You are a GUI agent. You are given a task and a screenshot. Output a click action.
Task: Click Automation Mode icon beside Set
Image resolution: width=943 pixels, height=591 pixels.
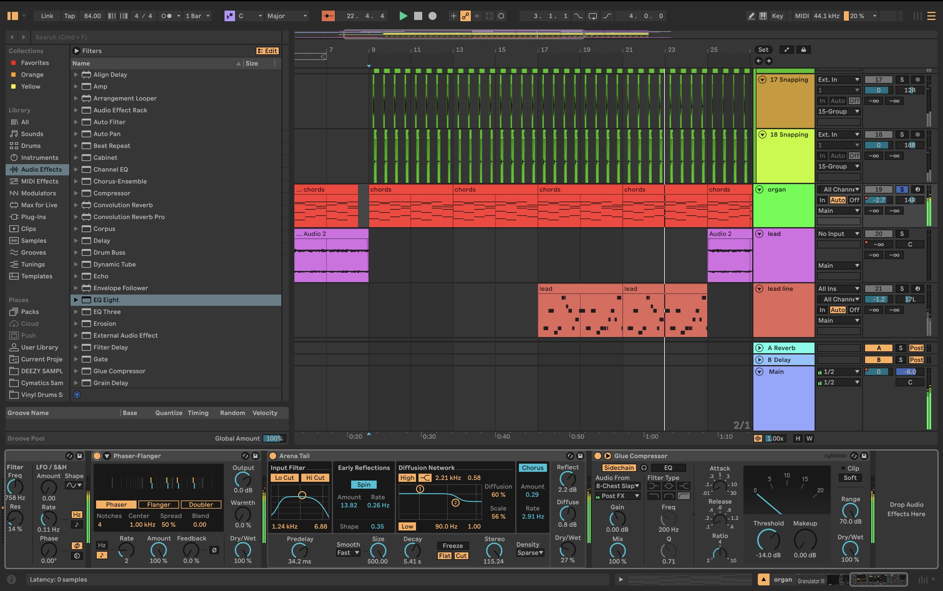[787, 50]
